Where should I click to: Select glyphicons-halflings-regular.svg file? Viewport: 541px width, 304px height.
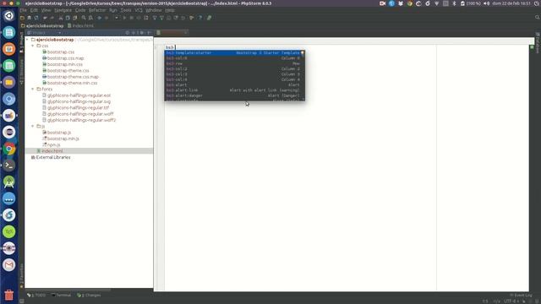pos(76,101)
